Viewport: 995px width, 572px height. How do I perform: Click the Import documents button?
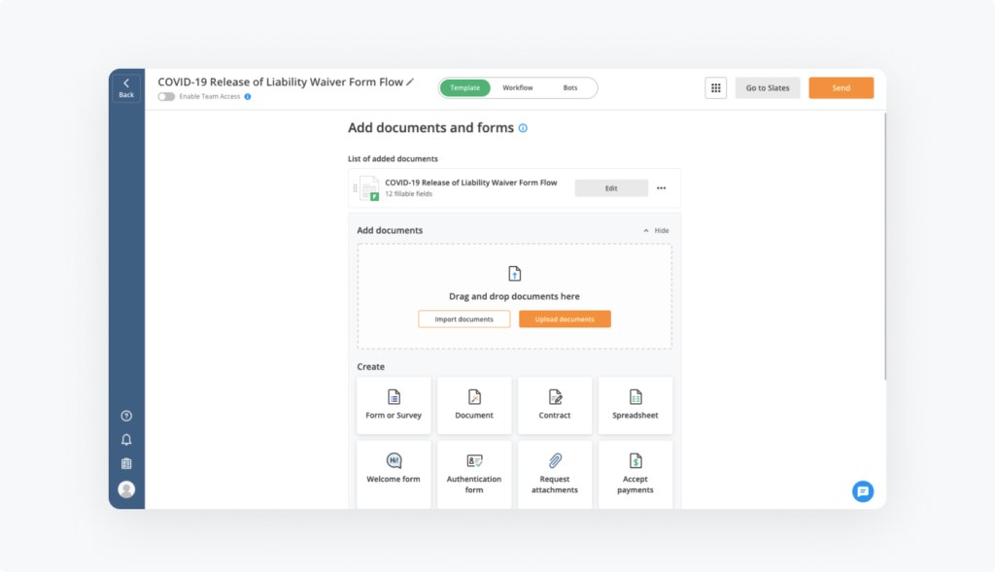463,319
